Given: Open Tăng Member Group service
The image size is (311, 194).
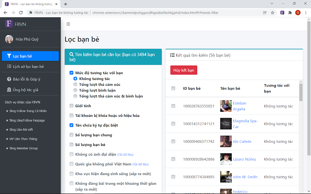Looking at the screenshot, I should [x=22, y=148].
